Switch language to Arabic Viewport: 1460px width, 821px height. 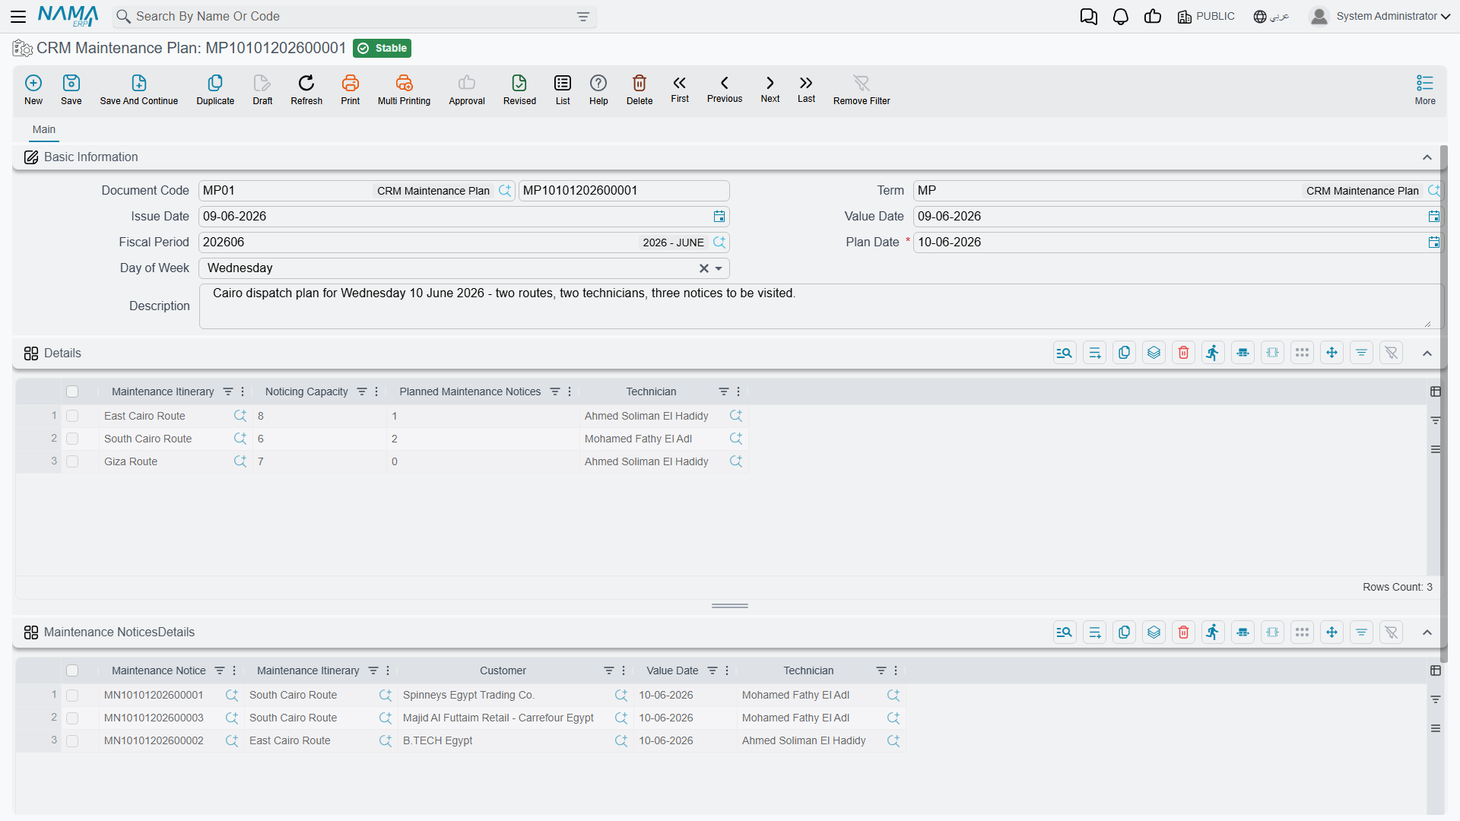[1271, 16]
